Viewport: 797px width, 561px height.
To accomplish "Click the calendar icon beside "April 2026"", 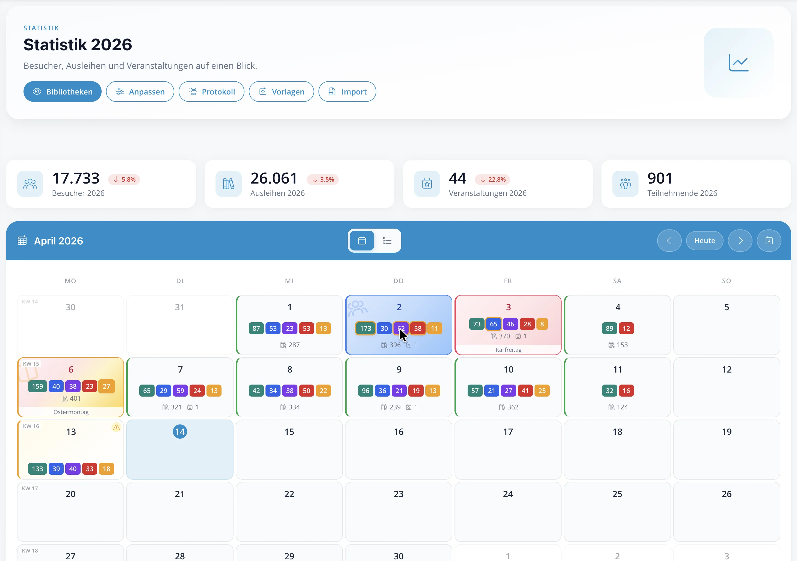I will 22,240.
